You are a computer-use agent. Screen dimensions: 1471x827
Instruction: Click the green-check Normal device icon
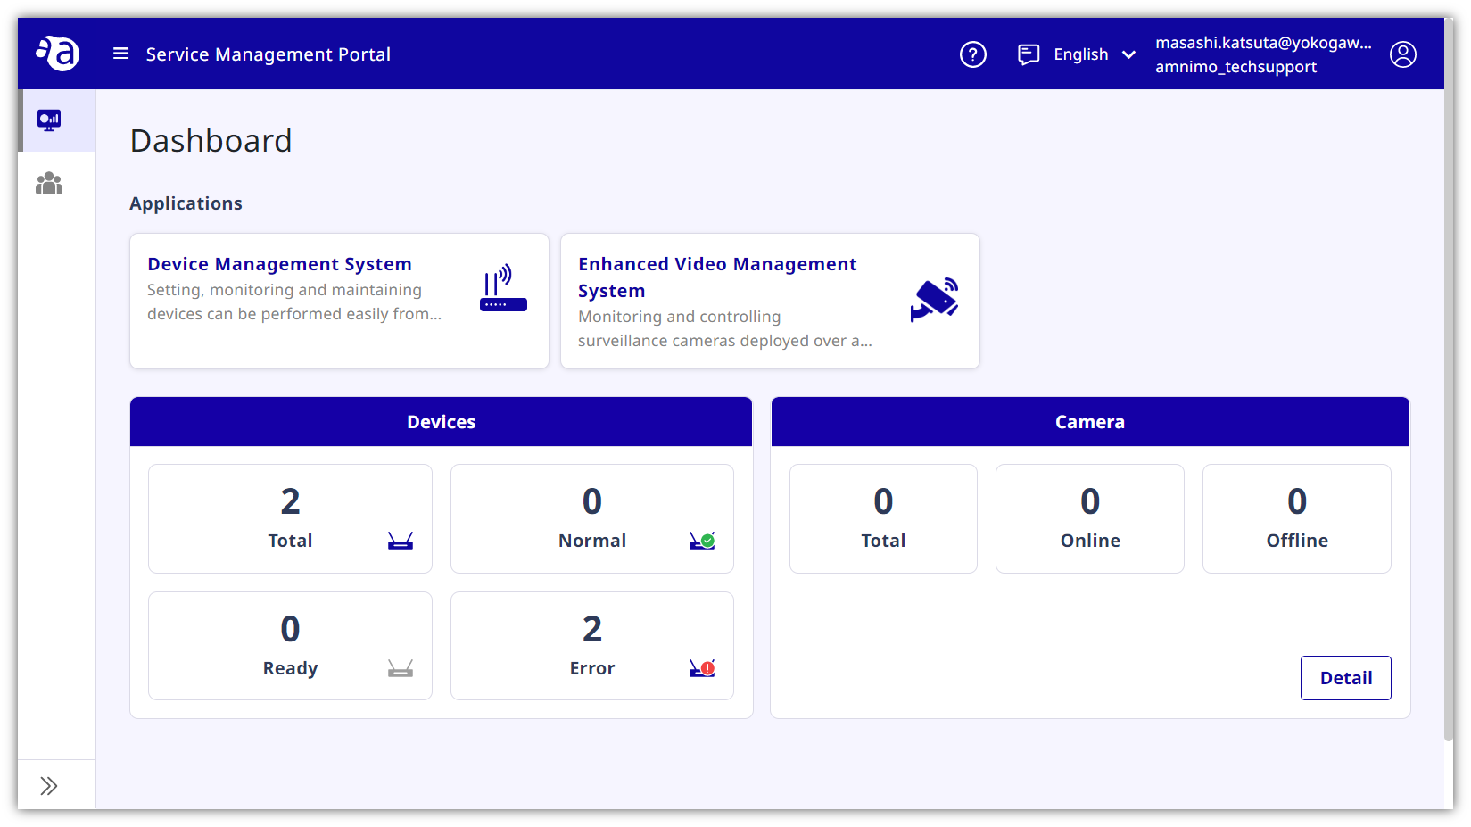click(x=701, y=540)
